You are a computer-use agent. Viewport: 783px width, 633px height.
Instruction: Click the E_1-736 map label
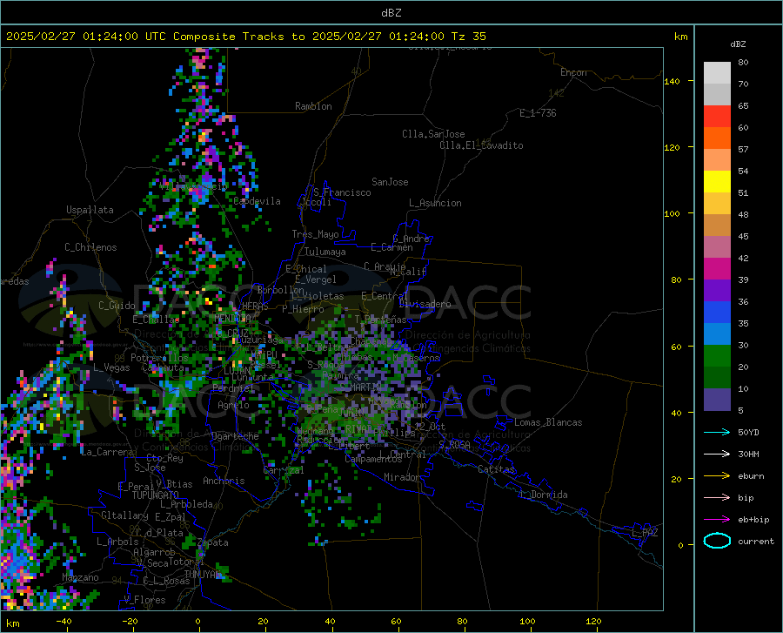pyautogui.click(x=538, y=113)
